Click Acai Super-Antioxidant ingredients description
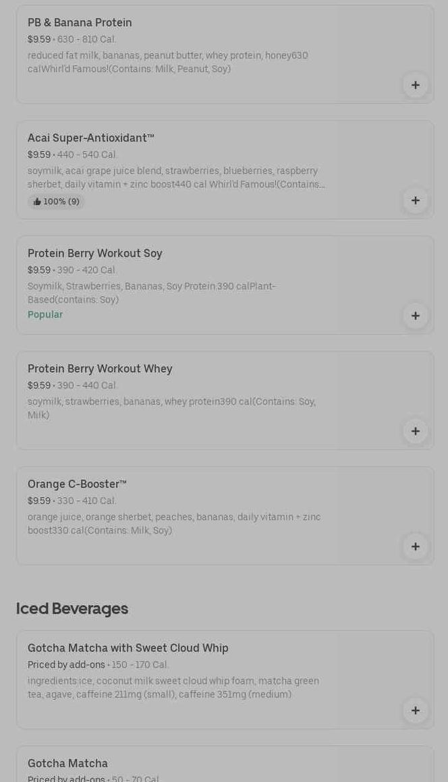This screenshot has height=782, width=448. coord(175,177)
